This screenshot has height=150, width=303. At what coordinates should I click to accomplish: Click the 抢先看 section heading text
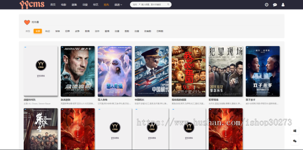tap(35, 22)
